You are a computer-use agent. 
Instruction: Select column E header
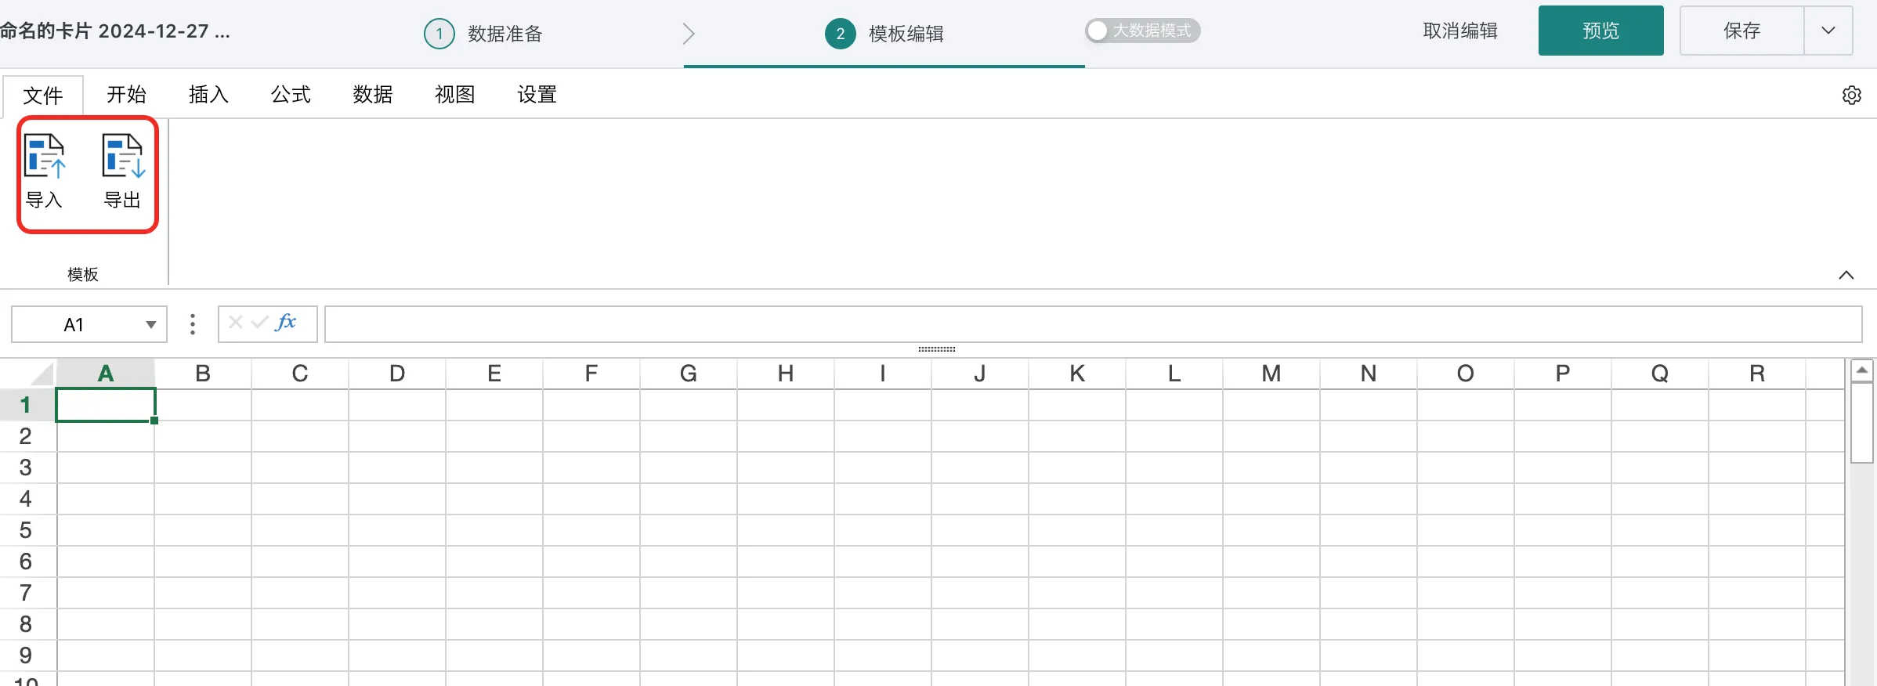(494, 374)
